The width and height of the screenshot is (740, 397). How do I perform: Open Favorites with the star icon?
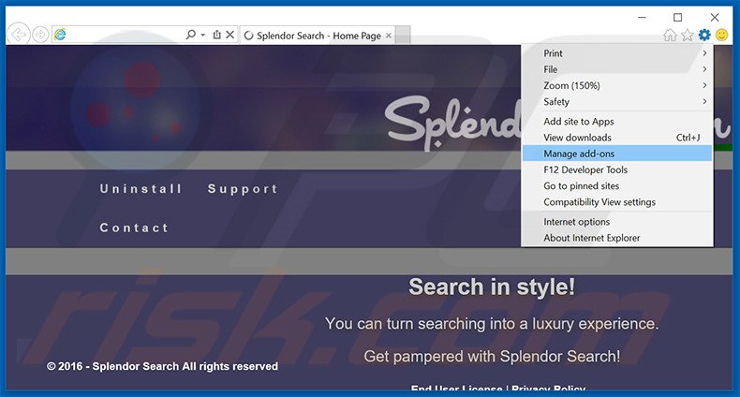click(688, 35)
